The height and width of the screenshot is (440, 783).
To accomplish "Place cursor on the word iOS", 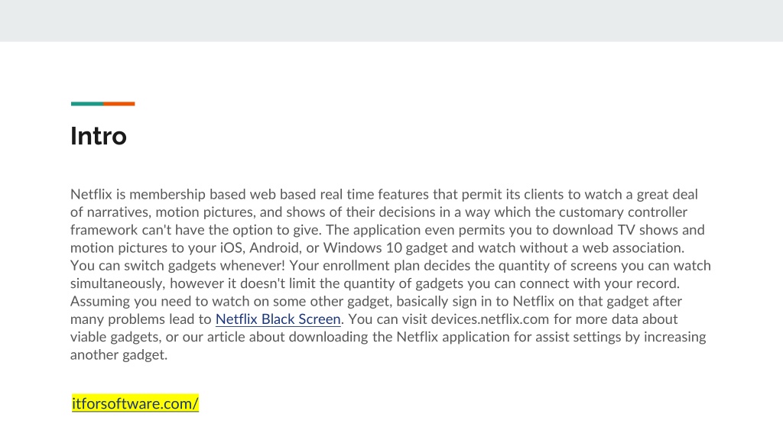I will coord(232,248).
